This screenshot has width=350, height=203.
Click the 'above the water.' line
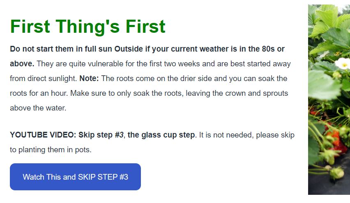(38, 108)
